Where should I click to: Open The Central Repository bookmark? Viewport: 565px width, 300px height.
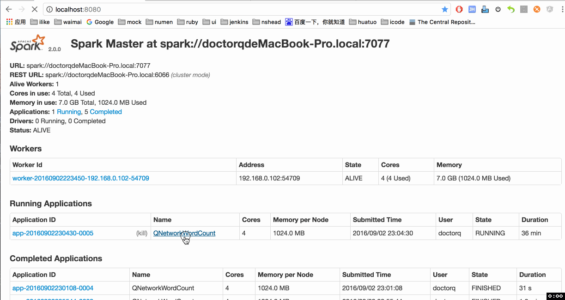[442, 22]
